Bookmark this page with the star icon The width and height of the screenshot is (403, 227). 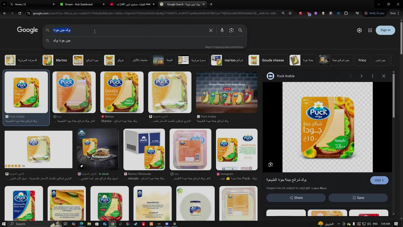coord(290,13)
